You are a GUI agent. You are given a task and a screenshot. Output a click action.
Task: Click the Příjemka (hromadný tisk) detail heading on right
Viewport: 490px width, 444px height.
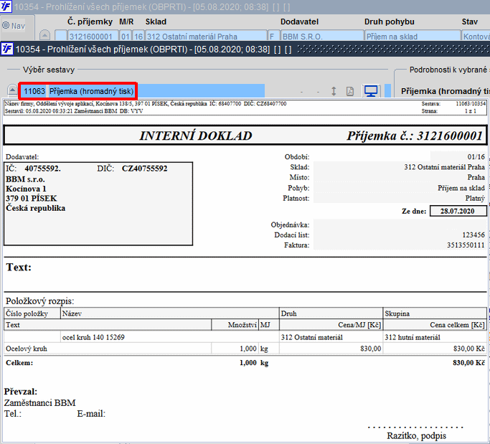[446, 91]
